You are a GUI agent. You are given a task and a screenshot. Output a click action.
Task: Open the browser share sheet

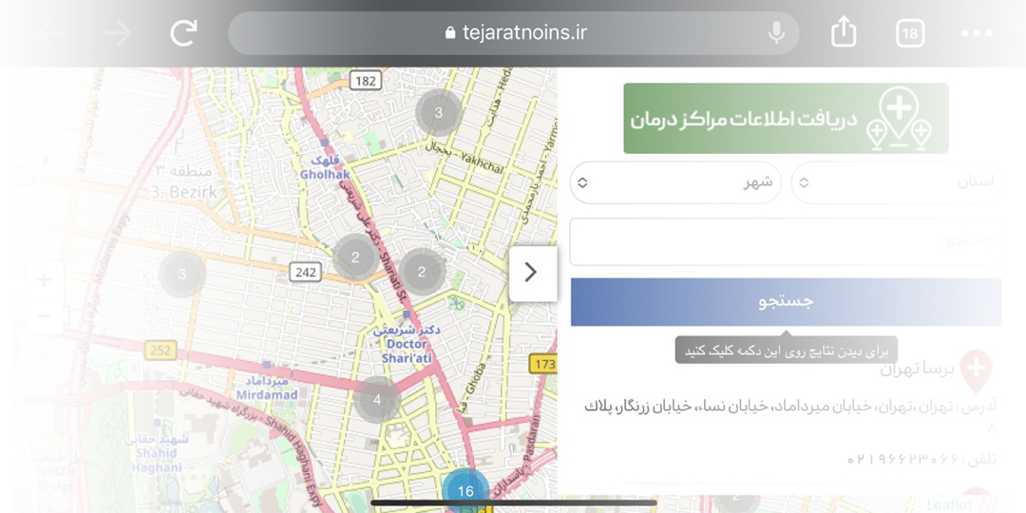844,33
